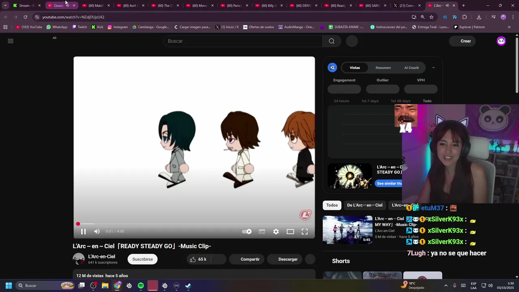Viewport: 519px width, 292px height.
Task: Open the apps grid in the bookmarks bar
Action: click(x=5, y=27)
